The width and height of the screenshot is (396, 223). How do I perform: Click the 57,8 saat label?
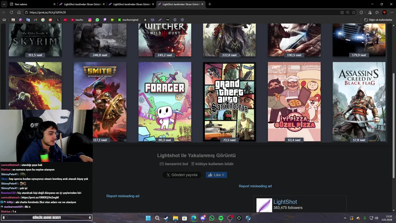(x=359, y=140)
